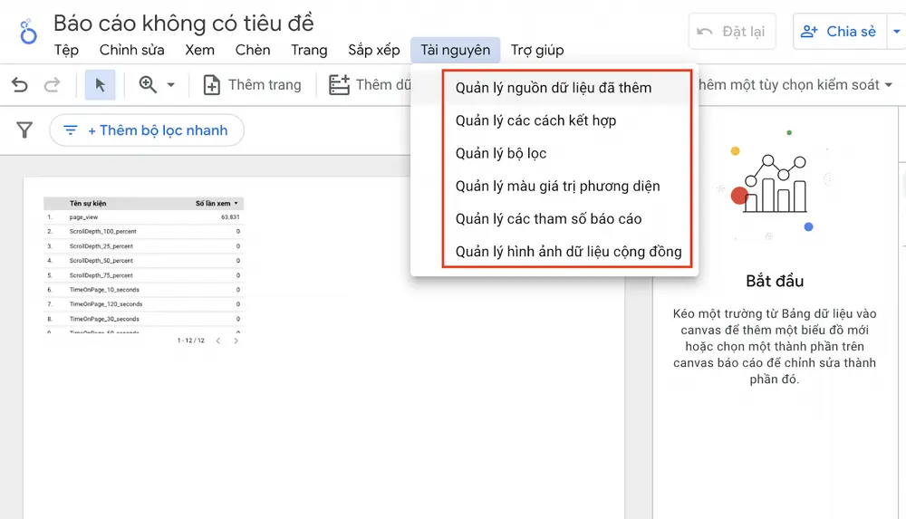Select the pointer selection tool
This screenshot has height=519, width=906.
[100, 85]
